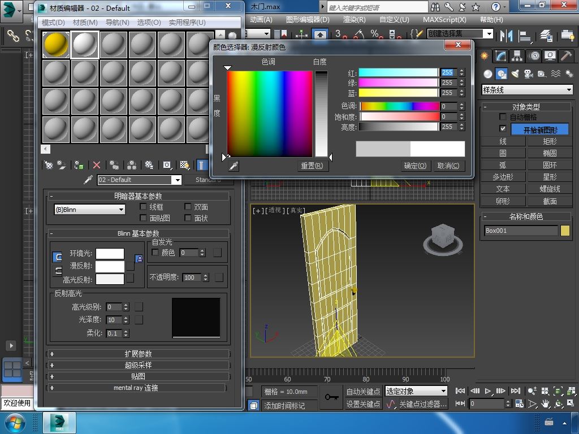Open the (B)Blinn shader dropdown

click(89, 210)
